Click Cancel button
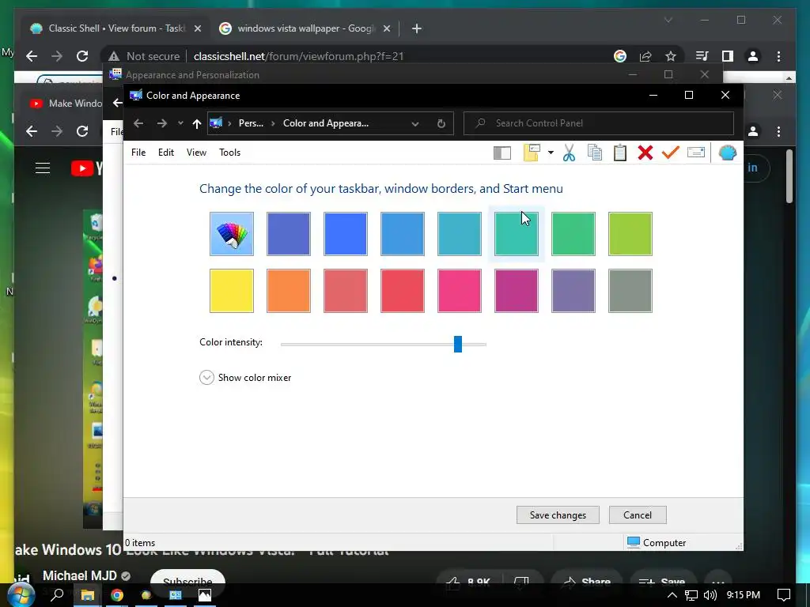The width and height of the screenshot is (810, 607). tap(638, 515)
